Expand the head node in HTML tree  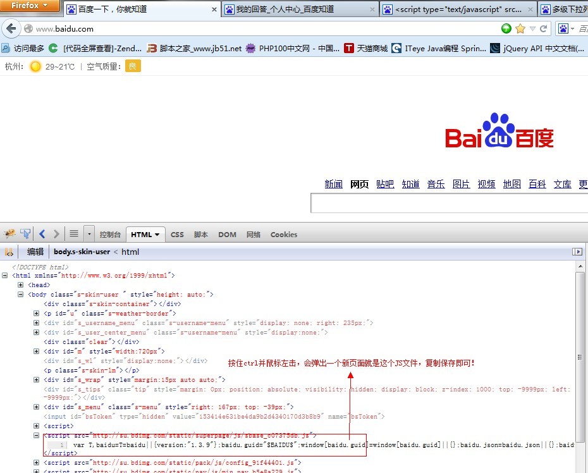click(x=21, y=285)
